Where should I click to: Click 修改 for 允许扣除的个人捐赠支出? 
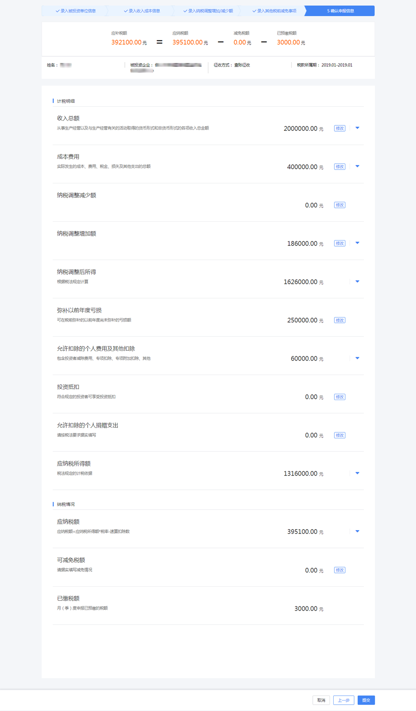click(340, 435)
